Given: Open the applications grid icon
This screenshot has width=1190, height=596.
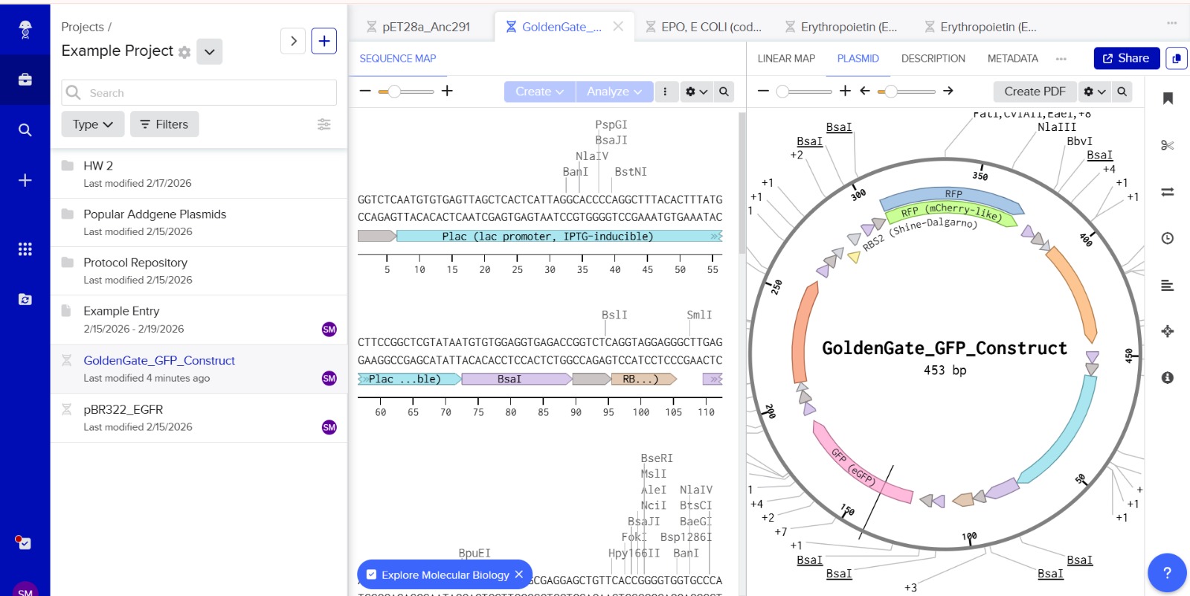Looking at the screenshot, I should click(25, 249).
